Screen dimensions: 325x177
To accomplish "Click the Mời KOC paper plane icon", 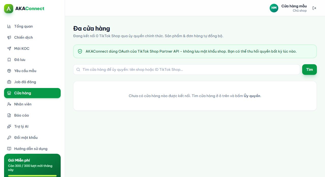I will point(9,49).
